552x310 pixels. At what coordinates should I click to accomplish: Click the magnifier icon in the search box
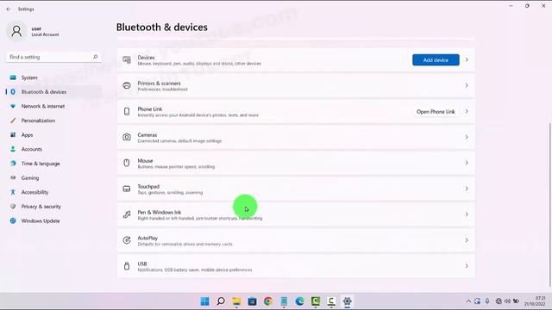tap(95, 57)
